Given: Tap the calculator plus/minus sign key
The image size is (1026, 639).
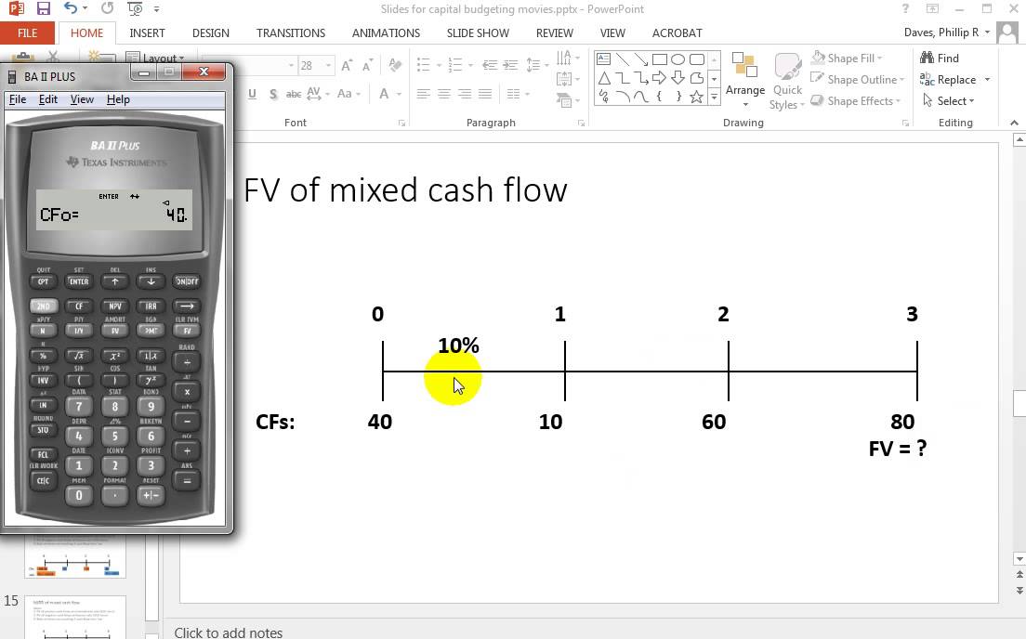Looking at the screenshot, I should point(151,495).
